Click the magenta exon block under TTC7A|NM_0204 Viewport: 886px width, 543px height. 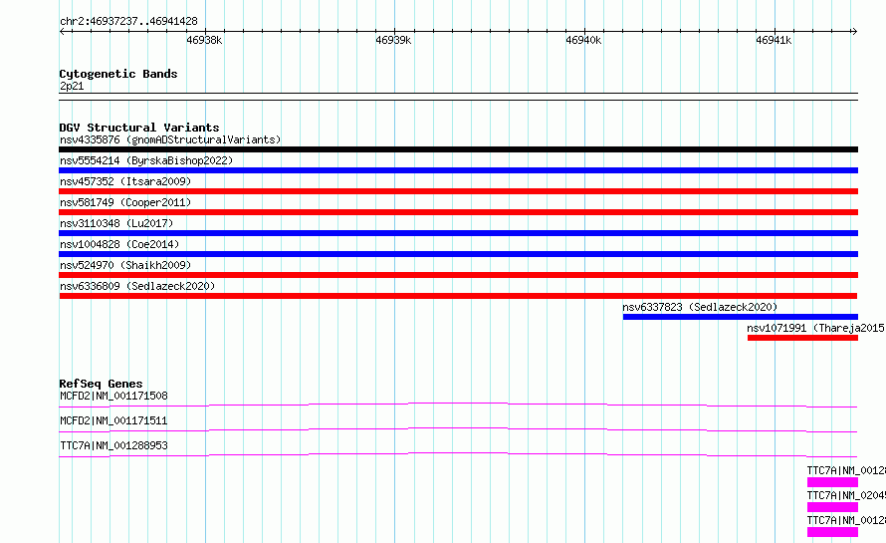click(832, 507)
